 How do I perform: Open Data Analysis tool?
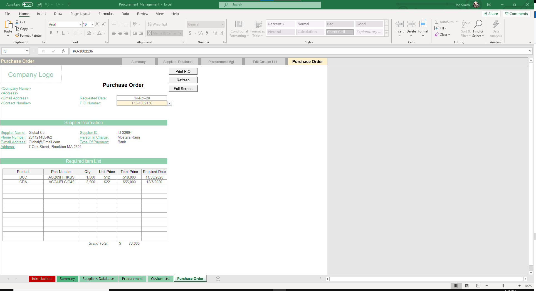click(x=496, y=28)
